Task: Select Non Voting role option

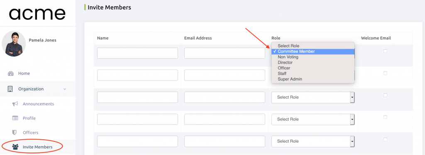Action: [313, 57]
